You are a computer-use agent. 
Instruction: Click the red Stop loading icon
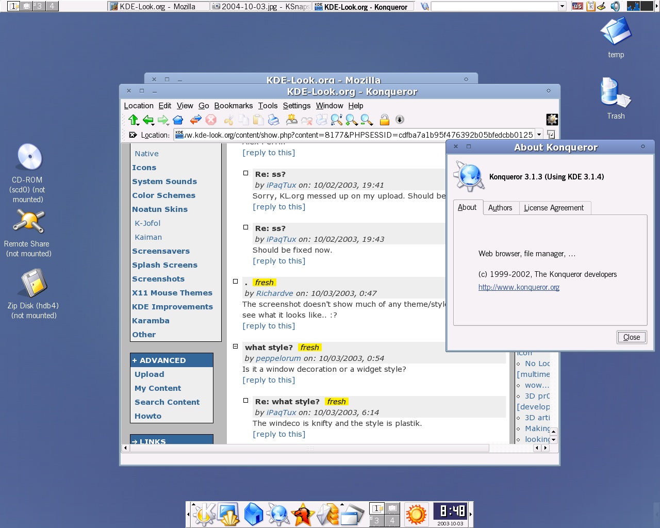click(x=211, y=120)
